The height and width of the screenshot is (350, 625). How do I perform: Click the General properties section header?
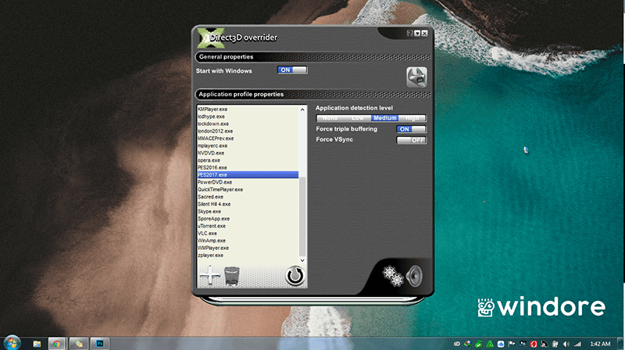point(313,57)
